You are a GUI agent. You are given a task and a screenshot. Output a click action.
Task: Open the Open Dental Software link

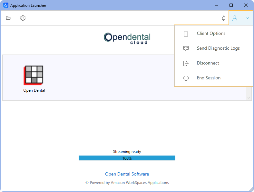pos(127,174)
